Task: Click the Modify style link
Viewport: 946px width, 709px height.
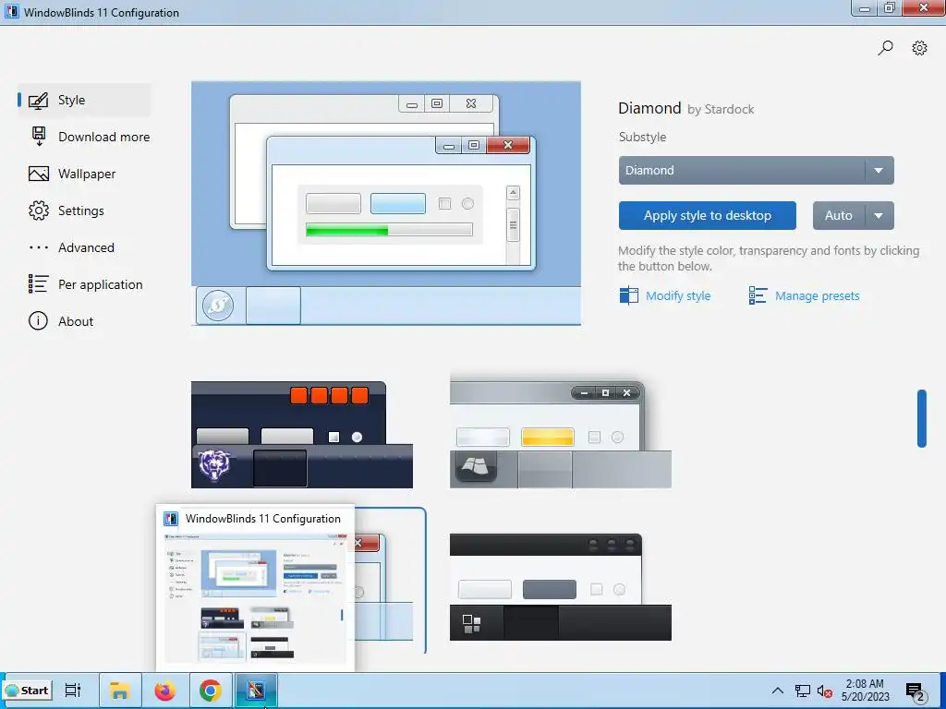Action: click(x=677, y=295)
